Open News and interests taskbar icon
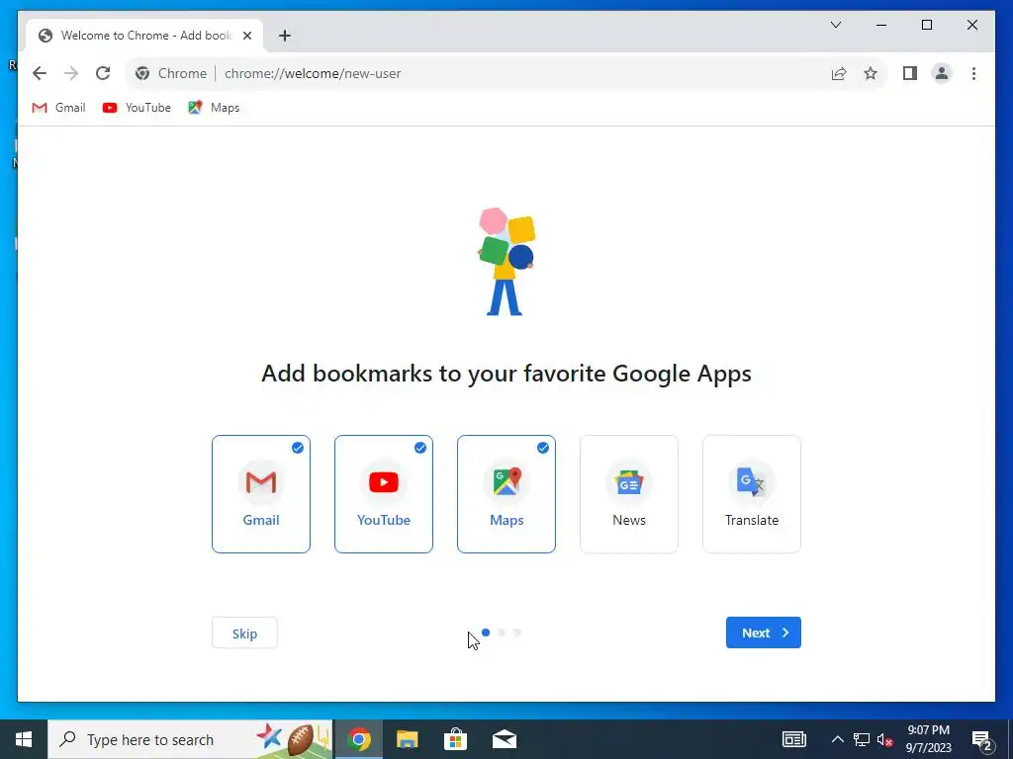 (x=794, y=739)
